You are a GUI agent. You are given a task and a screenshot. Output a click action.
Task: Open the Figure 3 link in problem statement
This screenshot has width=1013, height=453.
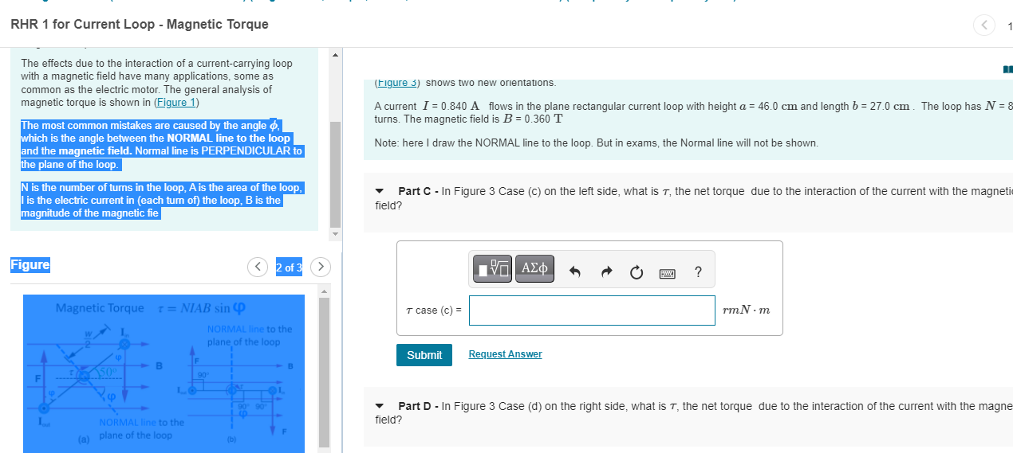(x=397, y=83)
